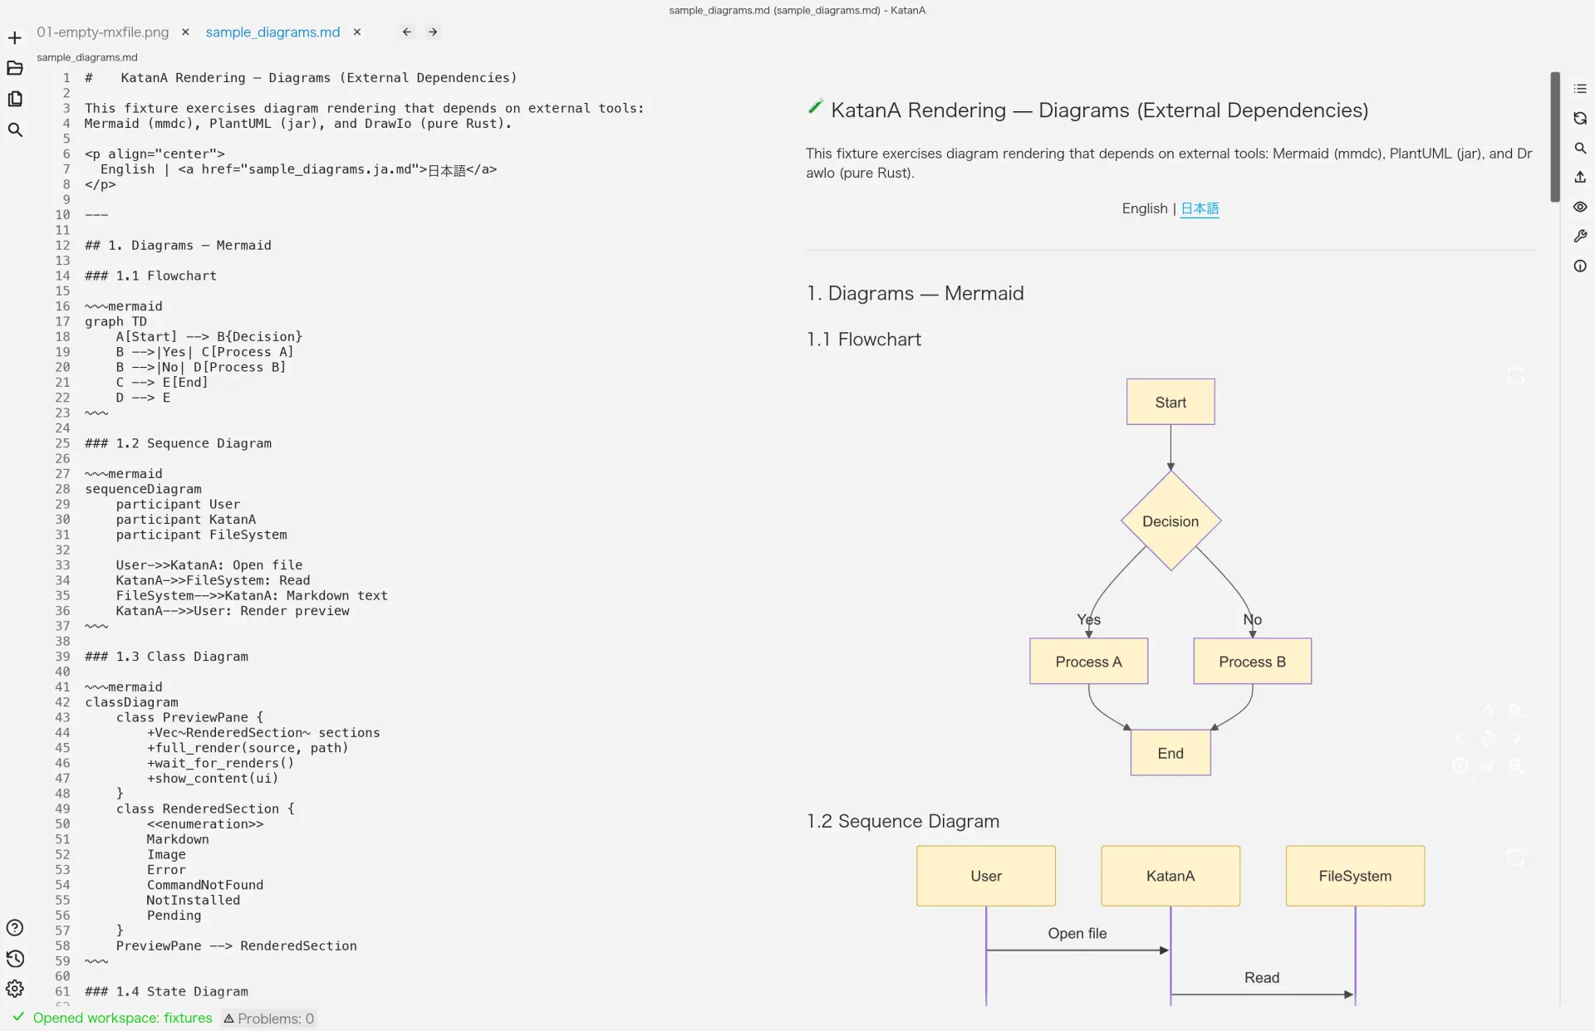Open the search icon in left sidebar

tap(15, 129)
